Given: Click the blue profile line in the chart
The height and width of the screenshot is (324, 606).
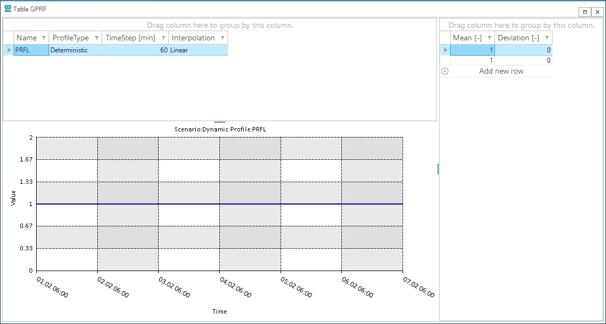Looking at the screenshot, I should click(219, 204).
